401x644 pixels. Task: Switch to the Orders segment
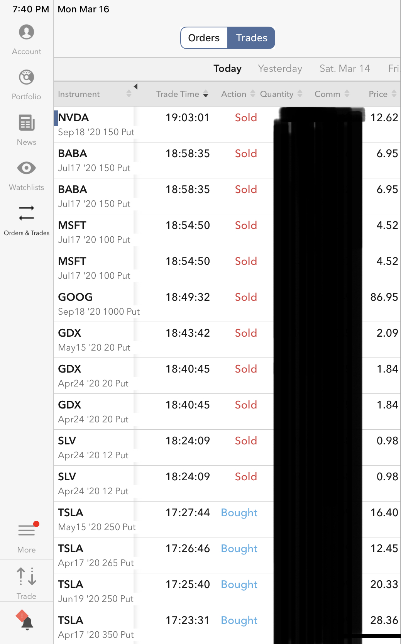click(204, 38)
